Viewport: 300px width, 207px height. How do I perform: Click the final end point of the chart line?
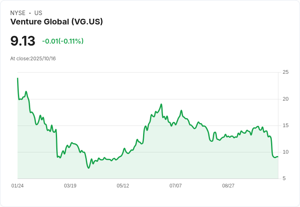tap(278, 157)
